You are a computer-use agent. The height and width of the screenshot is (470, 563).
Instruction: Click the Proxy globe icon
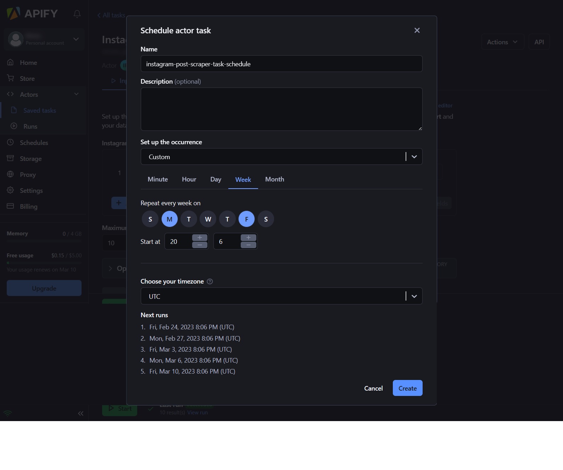coord(11,174)
